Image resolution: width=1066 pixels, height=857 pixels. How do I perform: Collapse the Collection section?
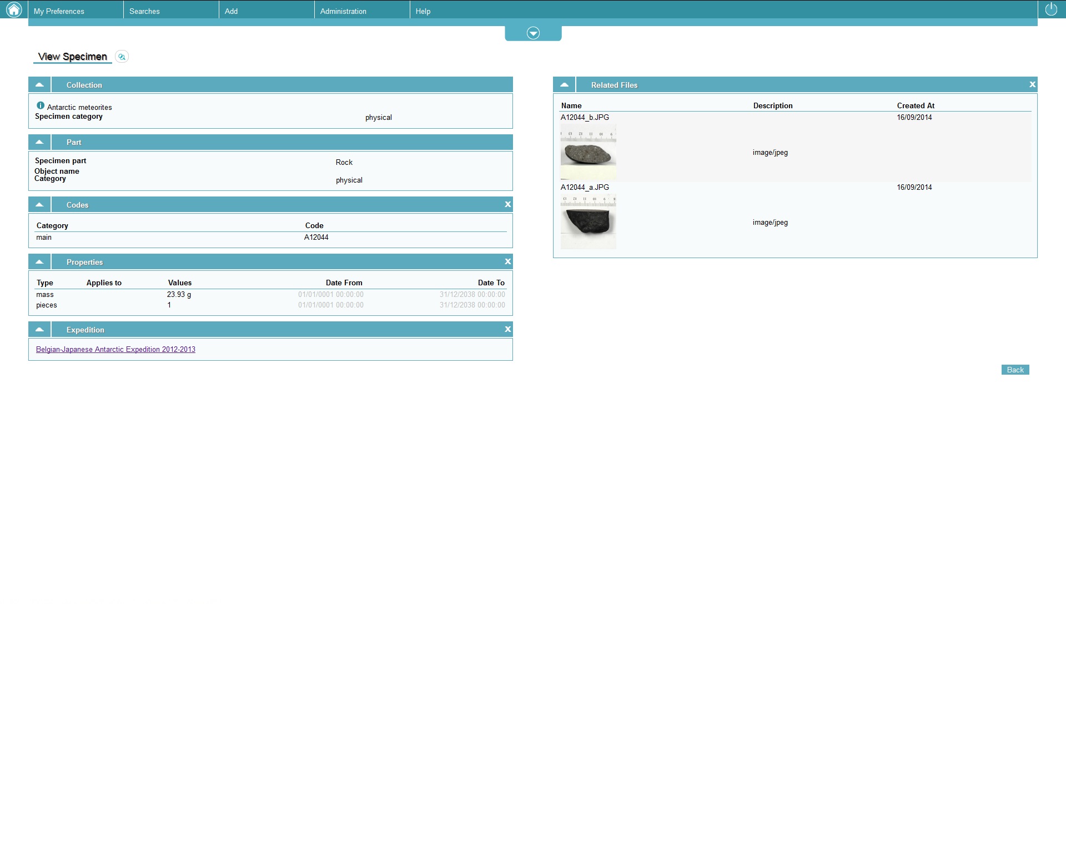pyautogui.click(x=39, y=85)
